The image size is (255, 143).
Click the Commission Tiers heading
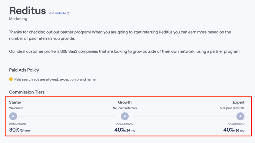coord(27,92)
